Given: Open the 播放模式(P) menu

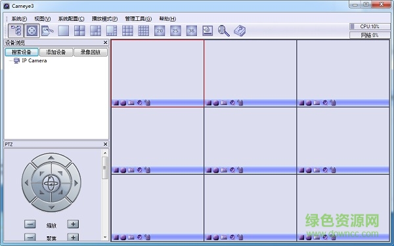Looking at the screenshot, I should 104,19.
